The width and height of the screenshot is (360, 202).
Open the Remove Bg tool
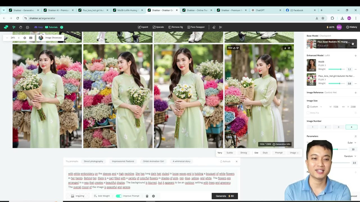[175, 27]
